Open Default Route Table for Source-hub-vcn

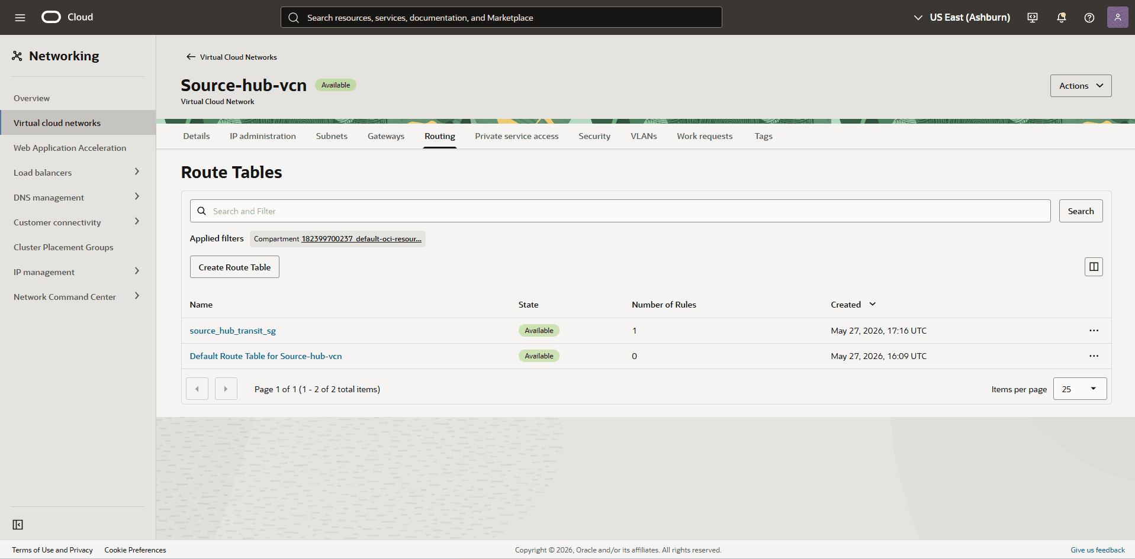point(266,356)
